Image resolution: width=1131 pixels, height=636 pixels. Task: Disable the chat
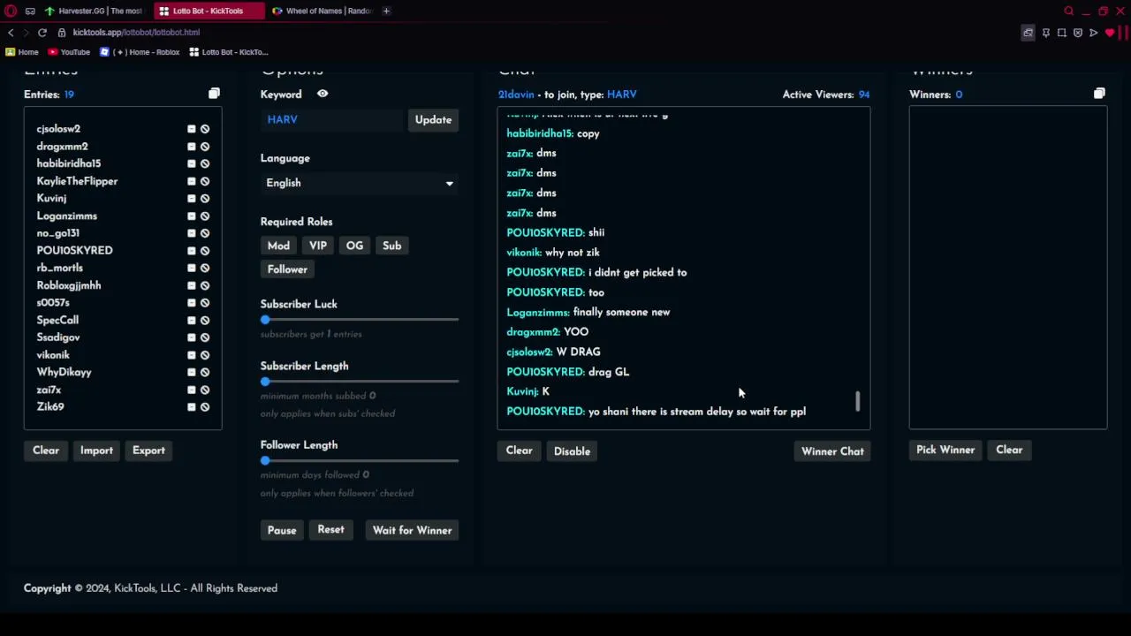tap(572, 451)
